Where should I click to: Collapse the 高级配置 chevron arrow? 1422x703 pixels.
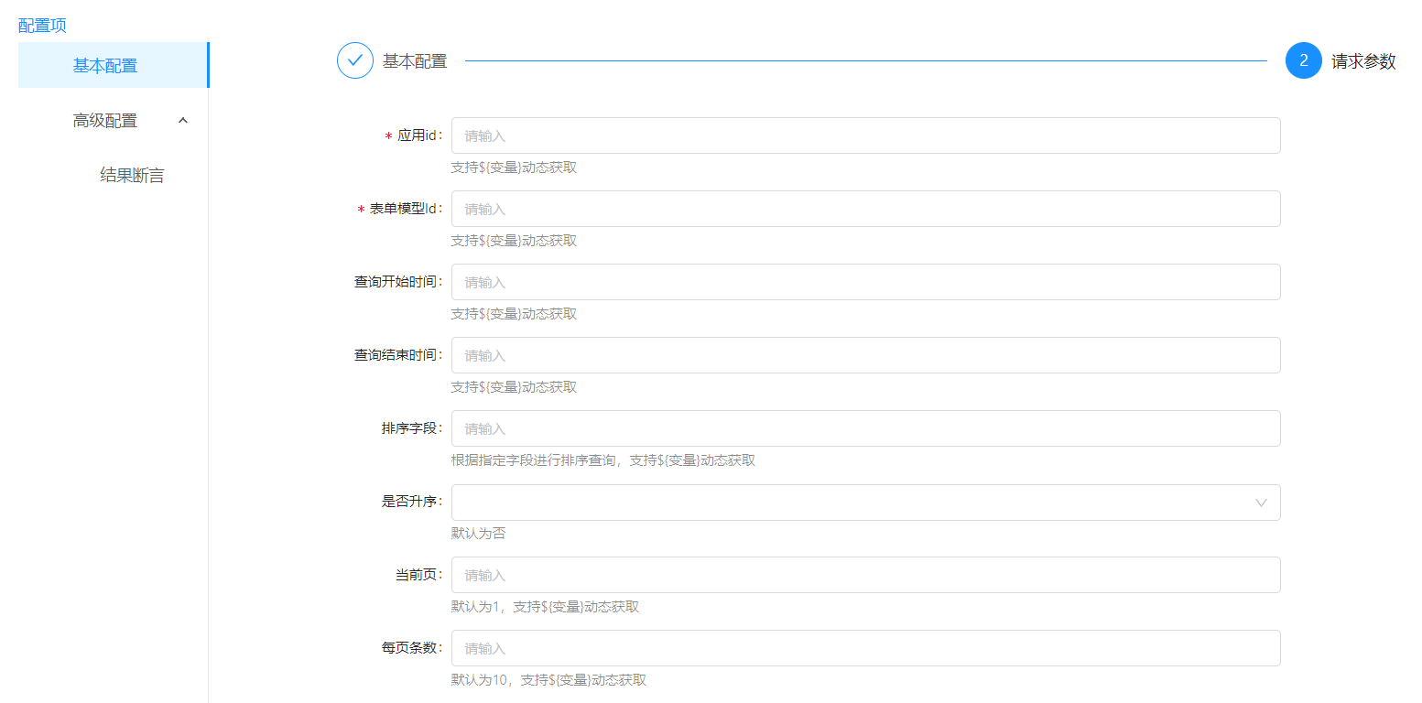183,120
